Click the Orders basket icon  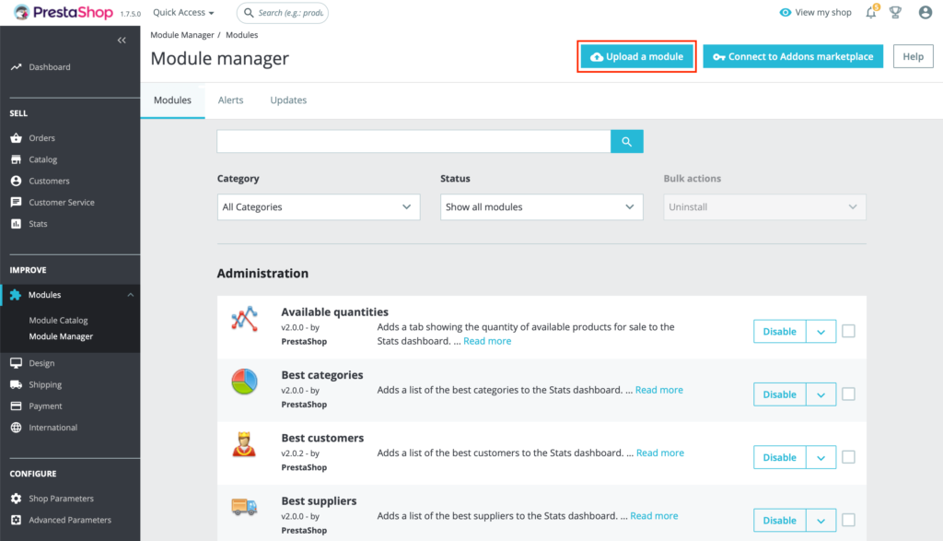[x=17, y=138]
